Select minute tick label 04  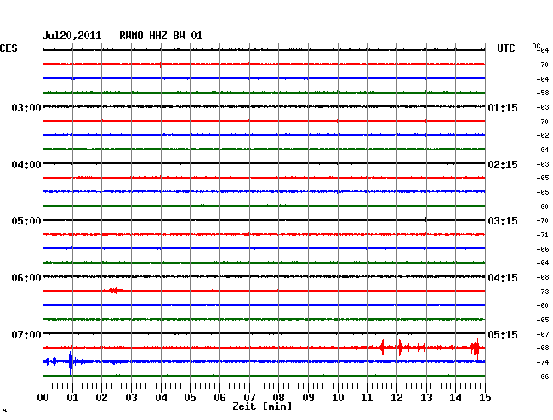[161, 398]
